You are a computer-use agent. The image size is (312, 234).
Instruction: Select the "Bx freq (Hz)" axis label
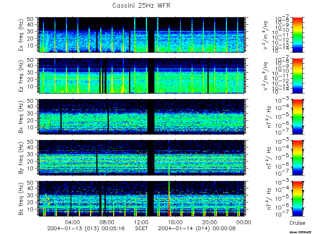(21, 117)
